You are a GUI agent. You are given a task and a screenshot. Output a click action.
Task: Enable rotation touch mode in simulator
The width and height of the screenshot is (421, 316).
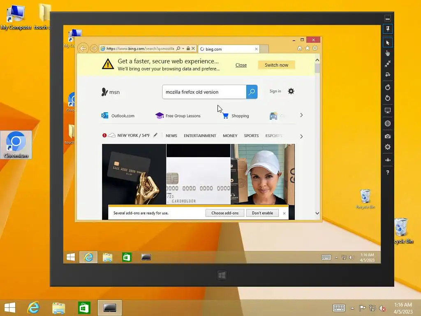click(x=388, y=75)
